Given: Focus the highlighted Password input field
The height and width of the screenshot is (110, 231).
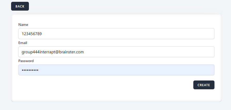Looking at the screenshot, I should 116,70.
